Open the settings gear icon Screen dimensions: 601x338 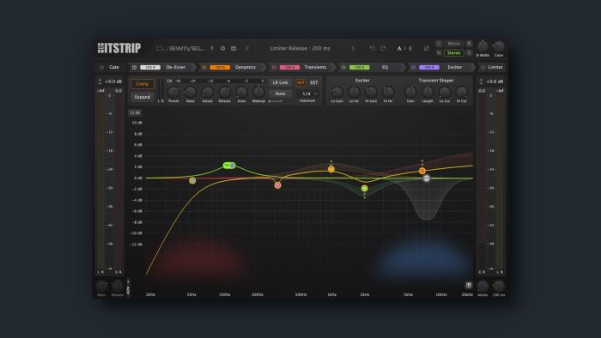point(222,49)
